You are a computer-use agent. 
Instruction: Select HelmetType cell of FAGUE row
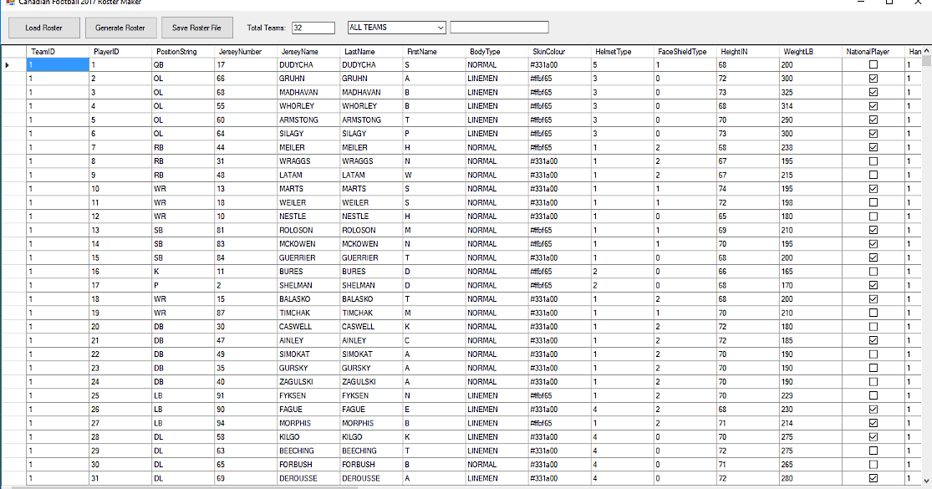click(623, 410)
